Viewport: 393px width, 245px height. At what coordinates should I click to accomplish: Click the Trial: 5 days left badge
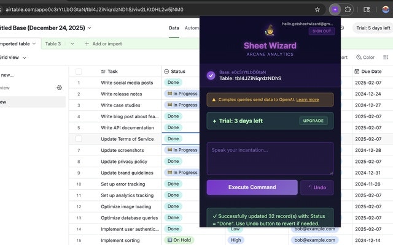[373, 28]
